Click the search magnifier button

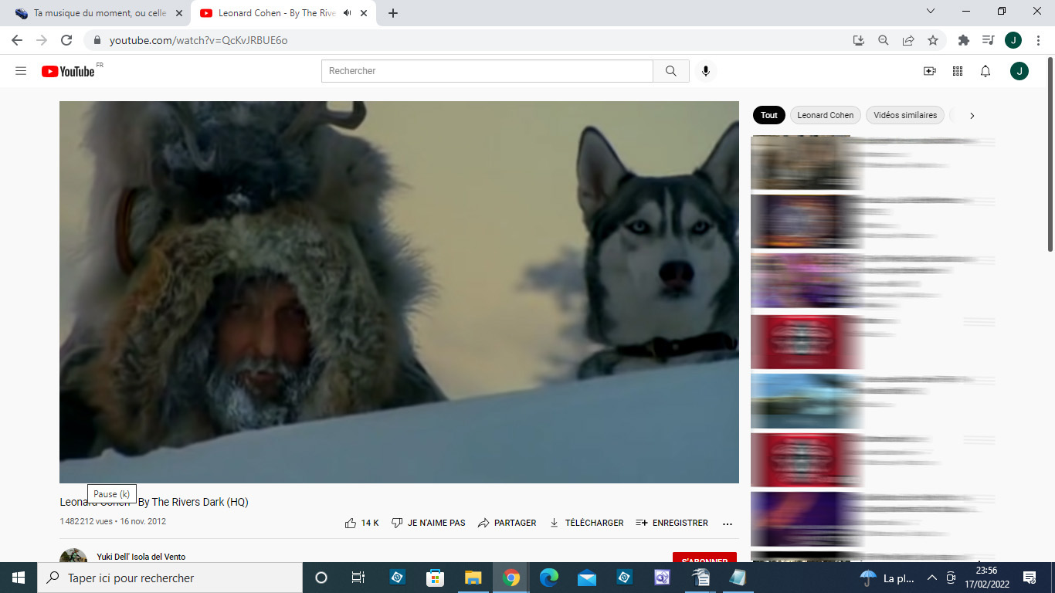coord(670,71)
